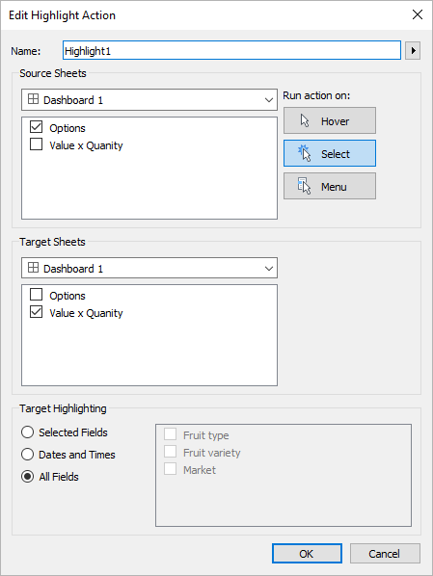
Task: Click the Cancel button
Action: pyautogui.click(x=385, y=553)
